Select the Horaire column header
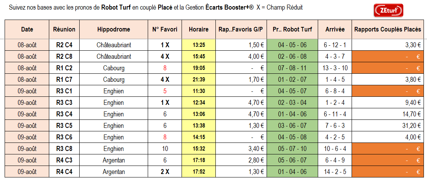Screen dimensions: 427x179 point(198,29)
